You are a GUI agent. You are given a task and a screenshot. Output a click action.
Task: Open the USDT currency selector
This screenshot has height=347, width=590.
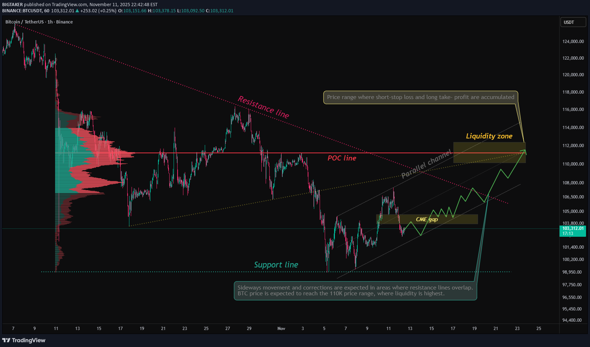573,22
